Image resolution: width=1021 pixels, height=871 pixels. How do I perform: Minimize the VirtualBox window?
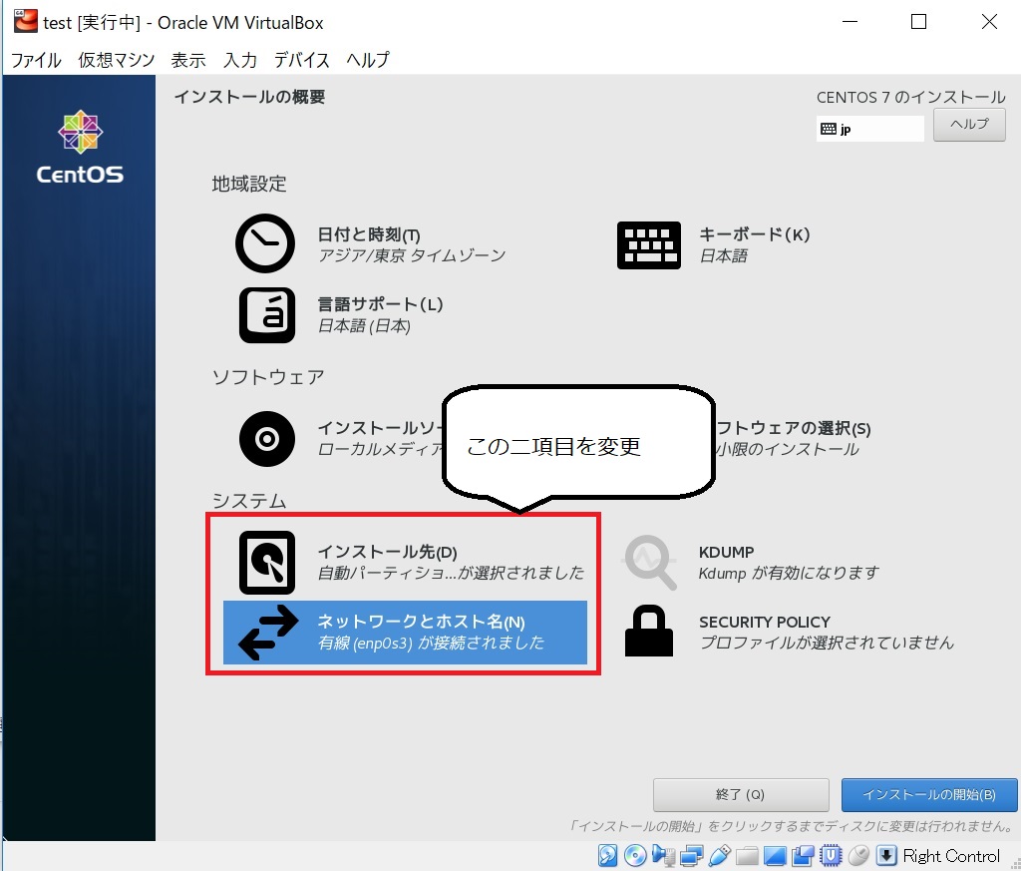[x=850, y=22]
